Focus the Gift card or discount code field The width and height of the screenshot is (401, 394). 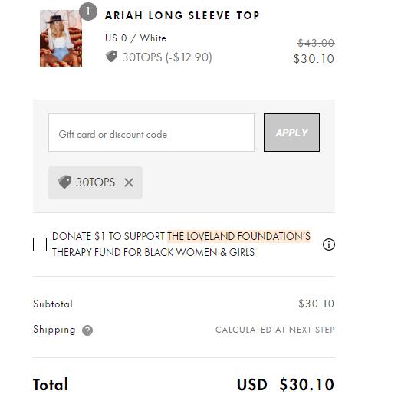pos(151,133)
